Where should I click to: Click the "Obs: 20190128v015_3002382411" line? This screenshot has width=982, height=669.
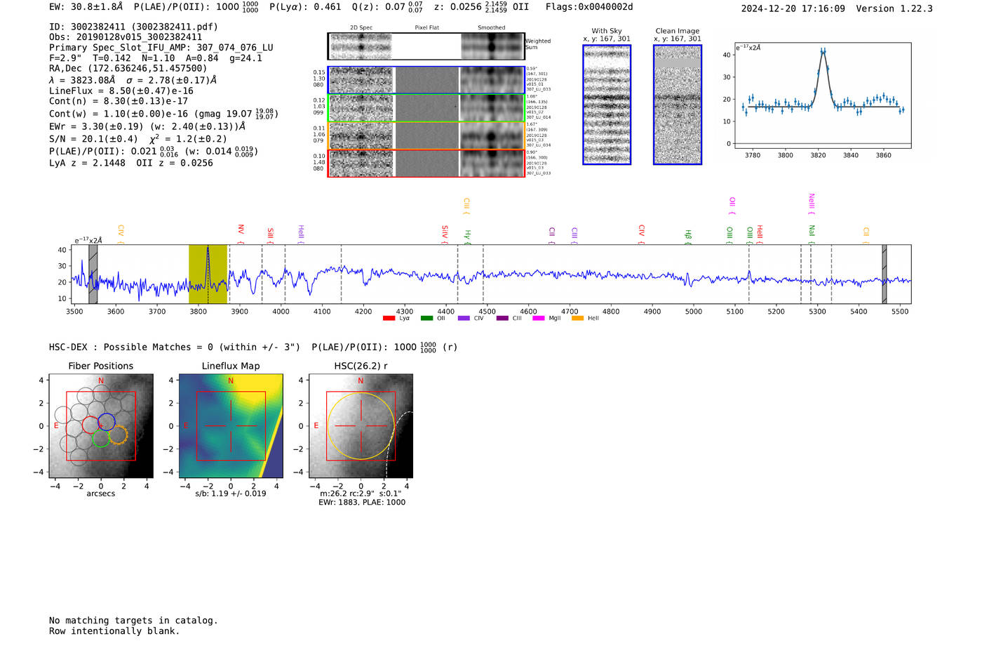(x=126, y=37)
